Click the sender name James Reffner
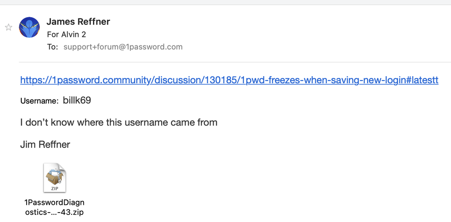Screen dimensions: 451x222 (x=78, y=22)
